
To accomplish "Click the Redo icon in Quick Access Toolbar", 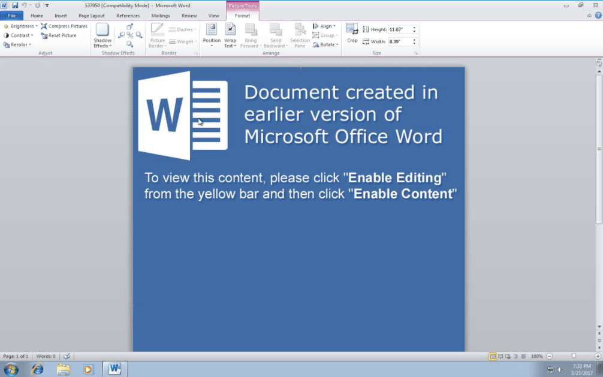I will [x=37, y=5].
